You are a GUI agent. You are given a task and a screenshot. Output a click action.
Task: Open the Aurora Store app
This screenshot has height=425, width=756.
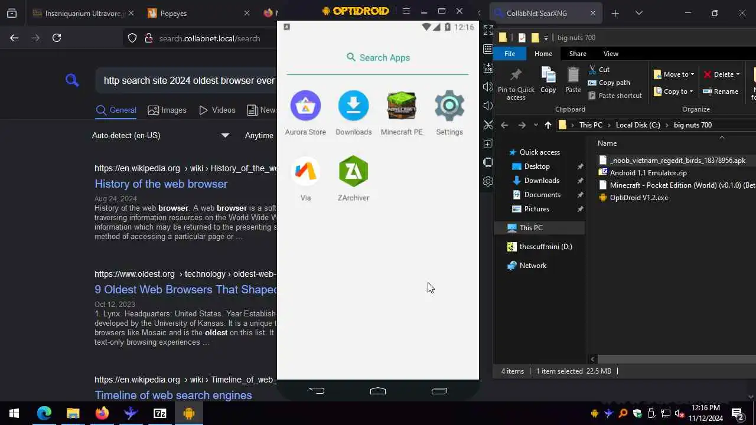click(305, 113)
